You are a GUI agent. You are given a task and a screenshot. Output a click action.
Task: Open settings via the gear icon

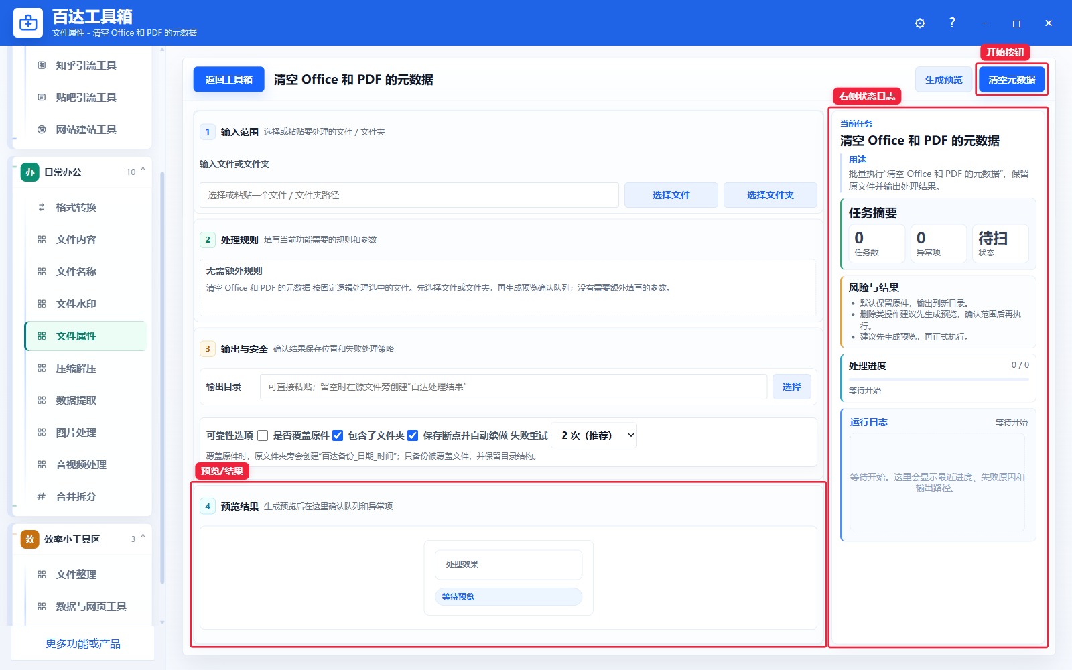920,23
